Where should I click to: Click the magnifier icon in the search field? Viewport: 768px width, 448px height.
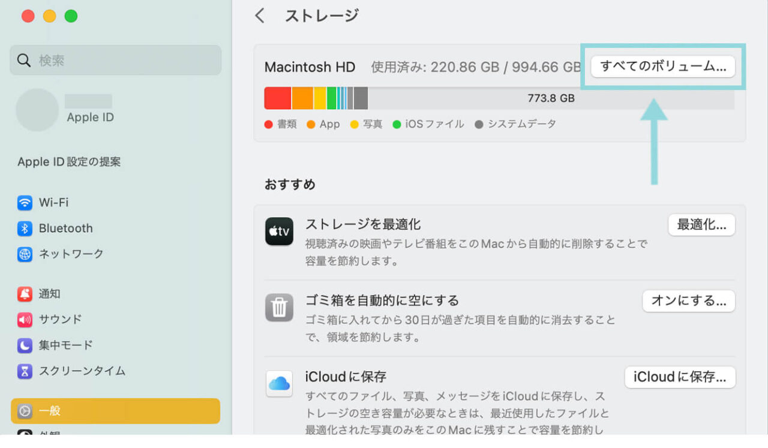tap(24, 60)
